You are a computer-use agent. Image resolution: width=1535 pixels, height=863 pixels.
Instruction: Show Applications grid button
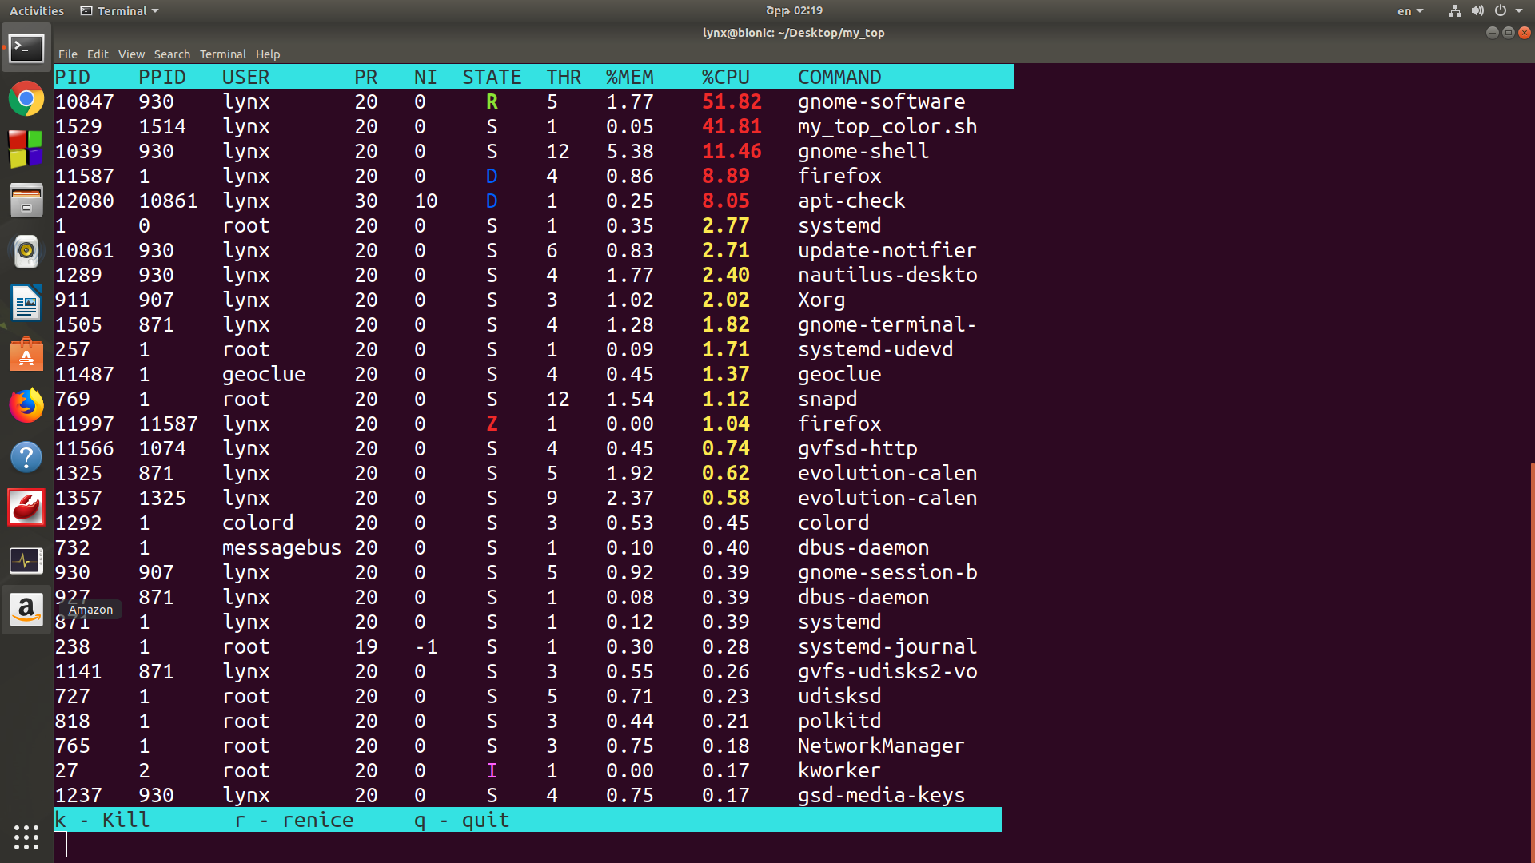tap(26, 837)
